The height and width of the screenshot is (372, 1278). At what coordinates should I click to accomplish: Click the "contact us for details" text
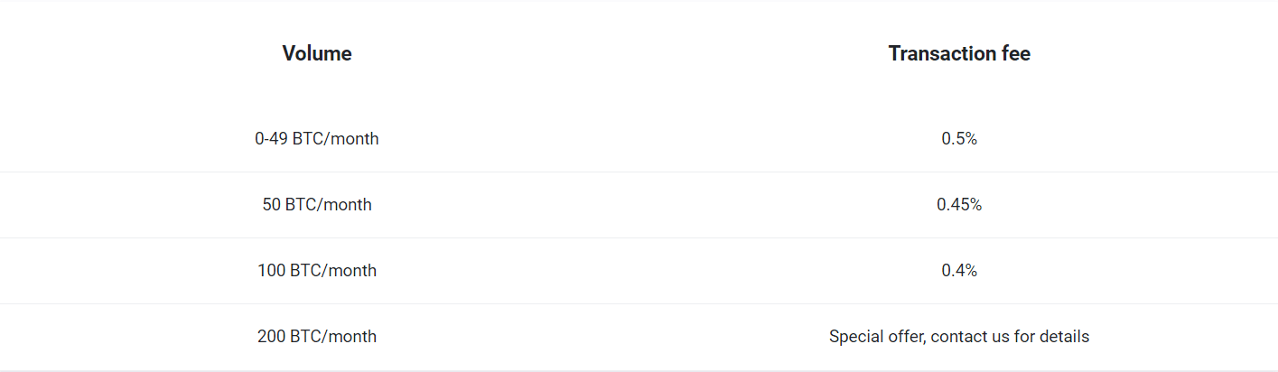[x=1010, y=337]
